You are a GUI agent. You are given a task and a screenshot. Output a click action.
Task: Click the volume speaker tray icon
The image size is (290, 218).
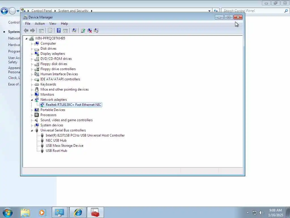pyautogui.click(x=261, y=213)
